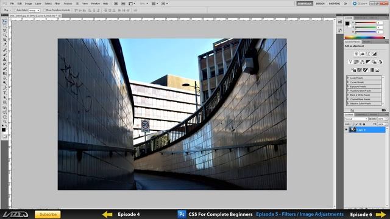Expand Curves Presets
This screenshot has height=219, width=390.
[348, 82]
